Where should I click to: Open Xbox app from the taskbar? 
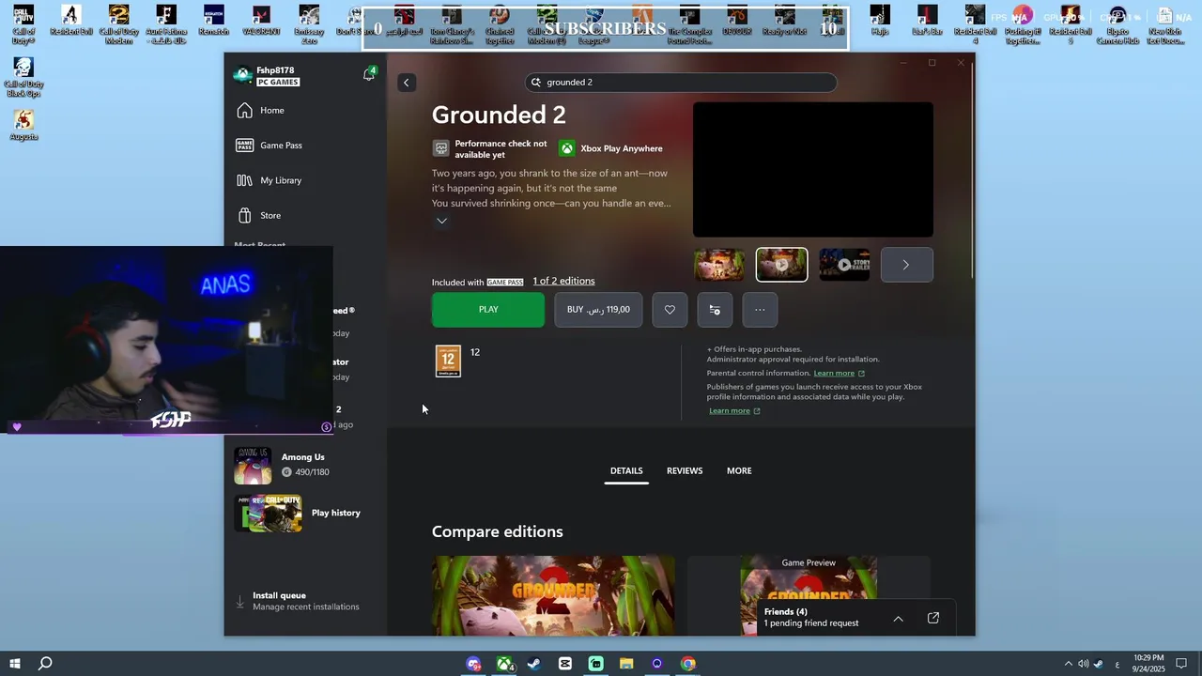[504, 664]
